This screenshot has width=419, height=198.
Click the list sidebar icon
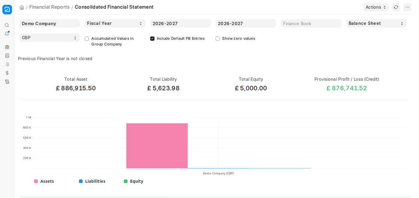(x=7, y=64)
